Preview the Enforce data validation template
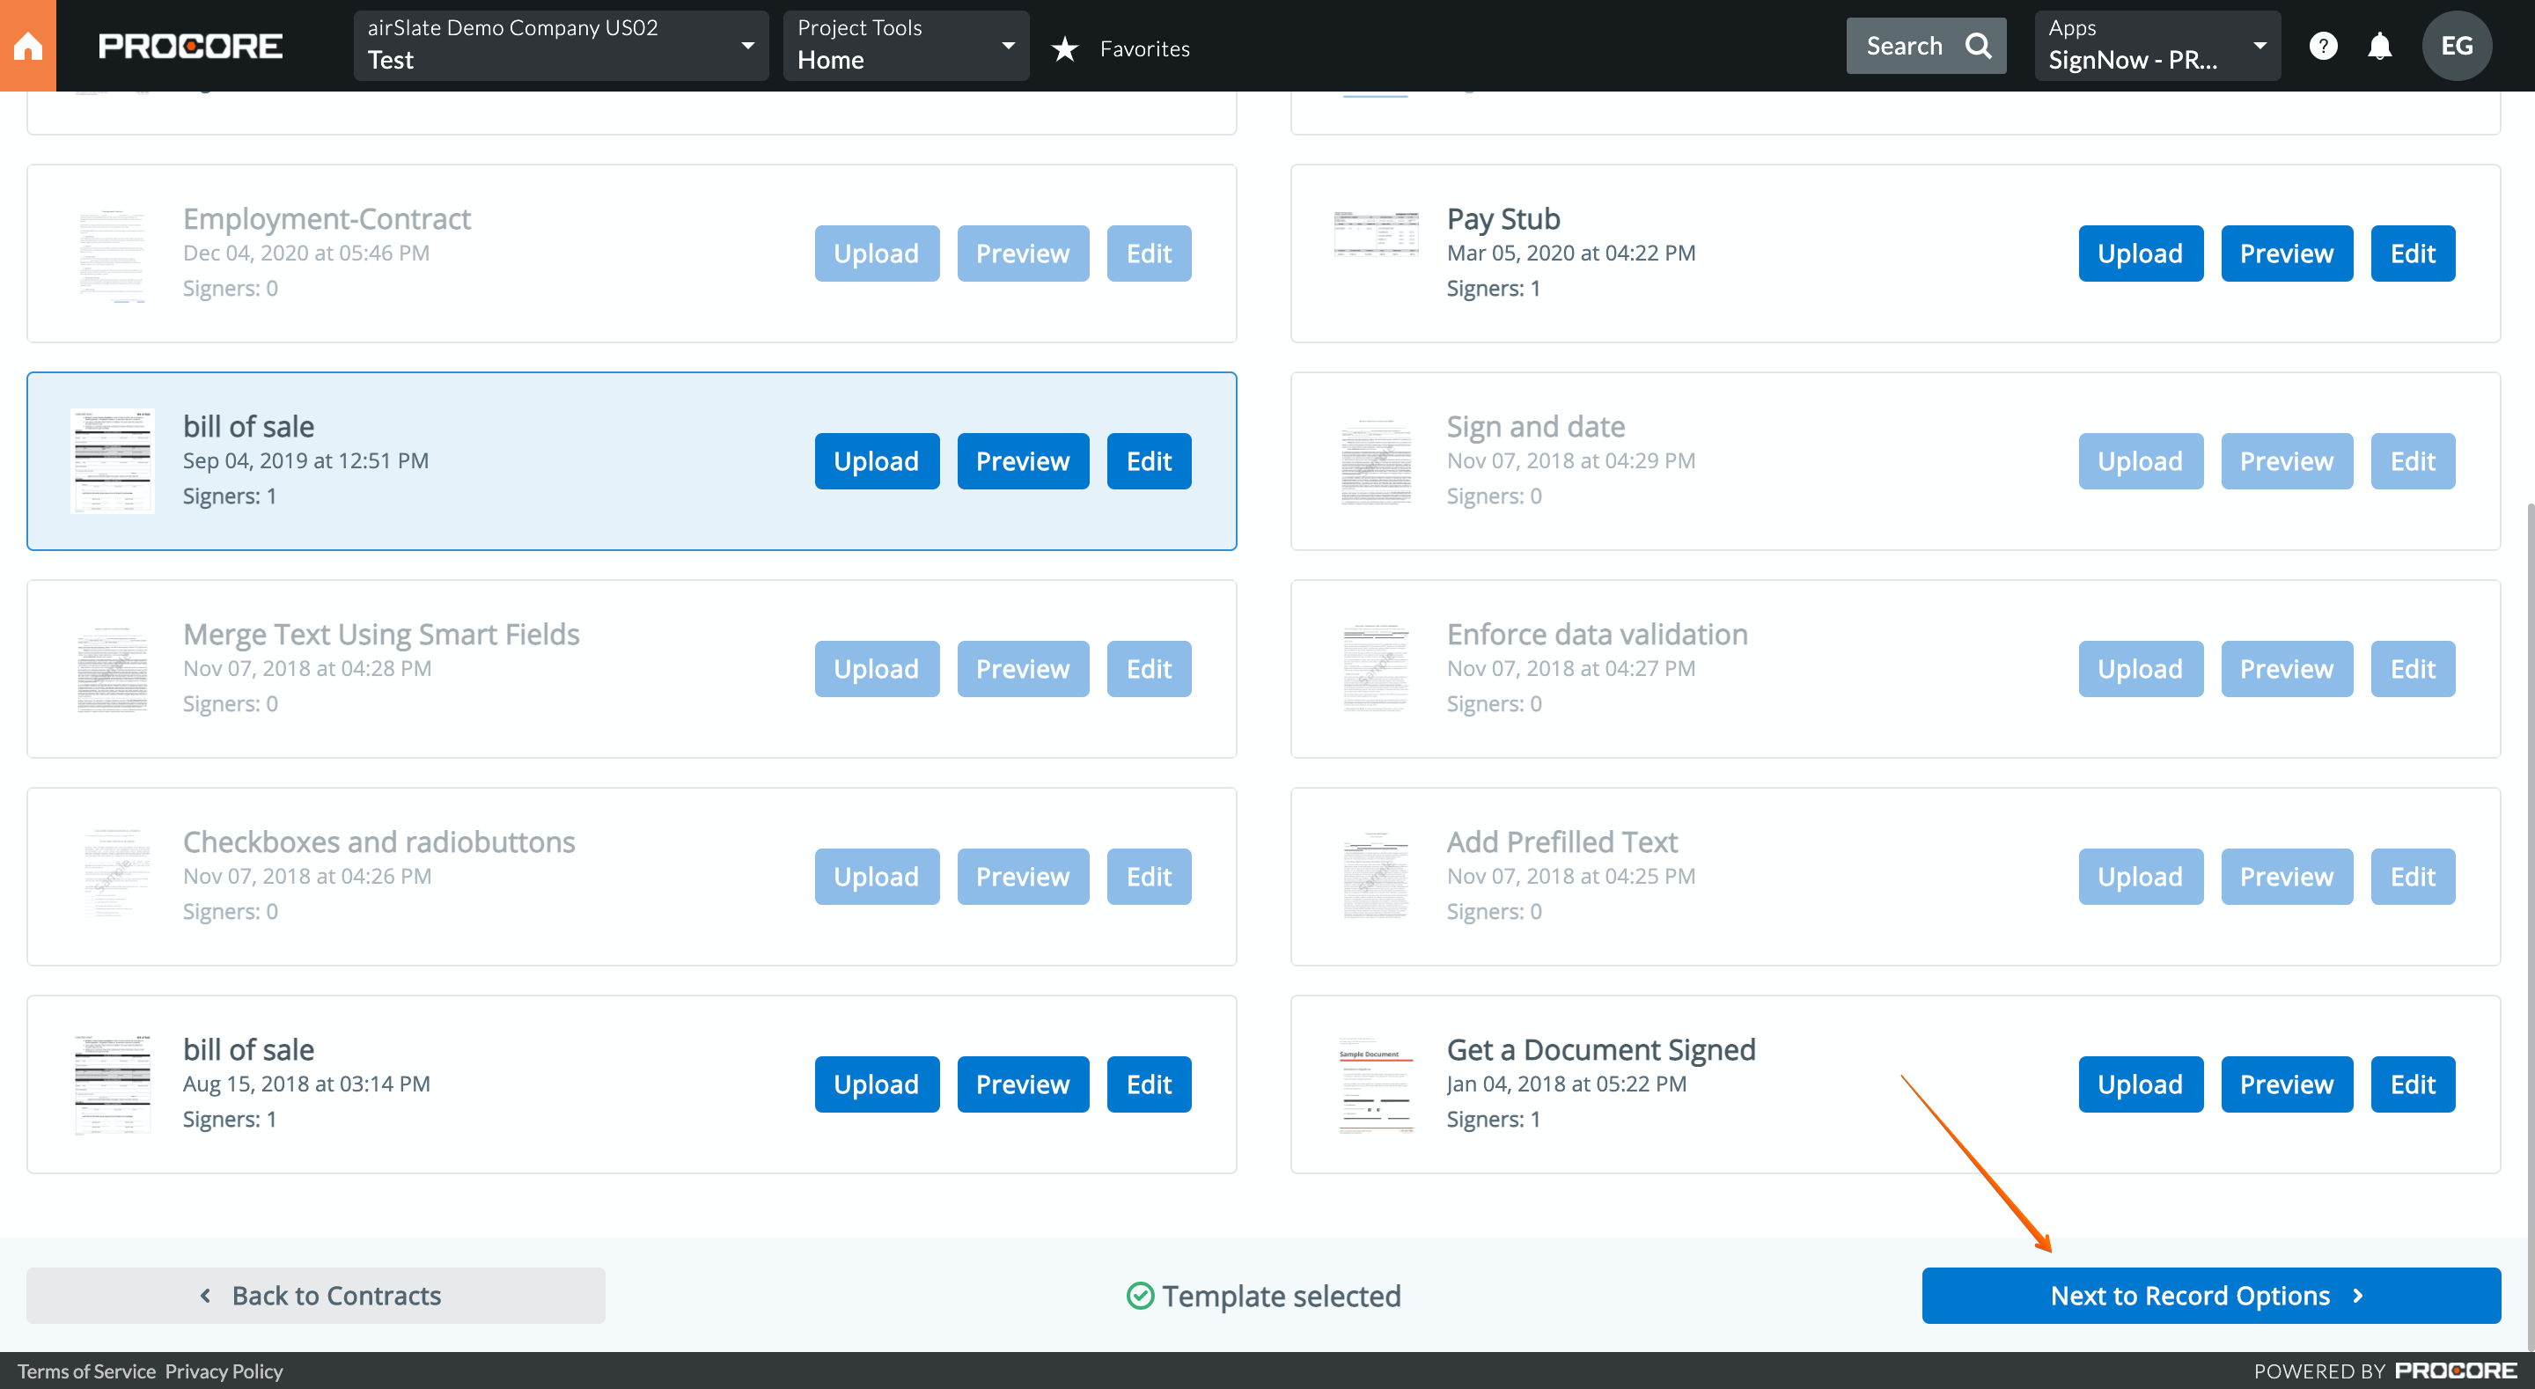The image size is (2535, 1389). [x=2286, y=668]
